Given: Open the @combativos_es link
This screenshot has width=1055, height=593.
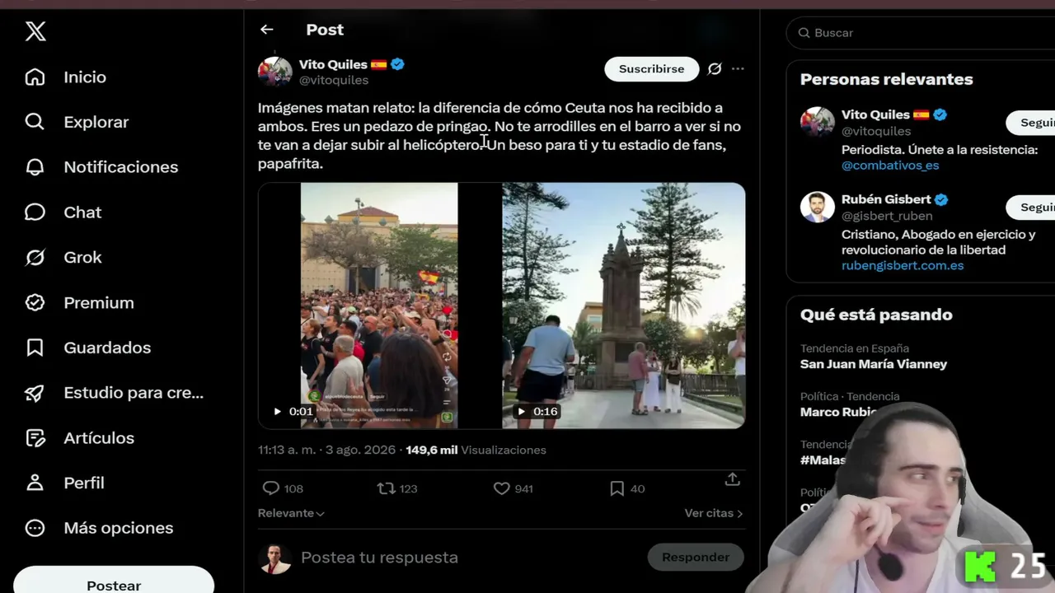Looking at the screenshot, I should point(890,166).
